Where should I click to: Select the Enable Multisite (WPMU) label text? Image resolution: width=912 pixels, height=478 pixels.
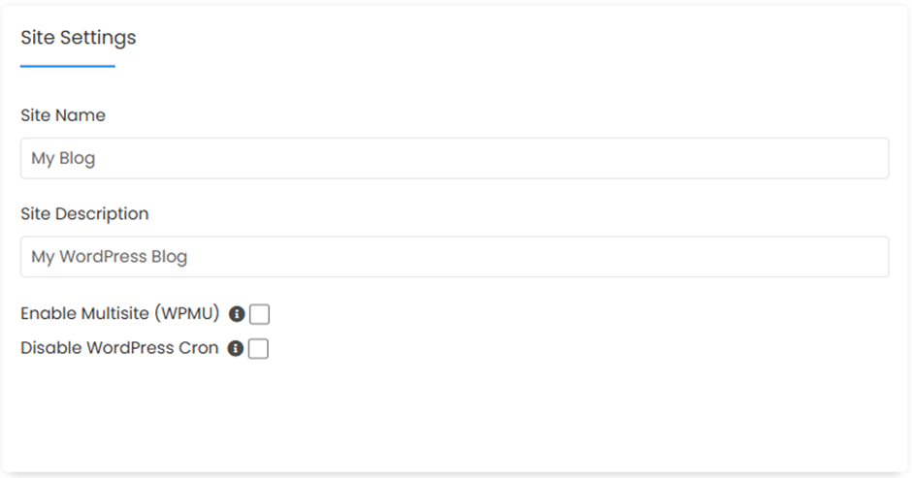119,313
